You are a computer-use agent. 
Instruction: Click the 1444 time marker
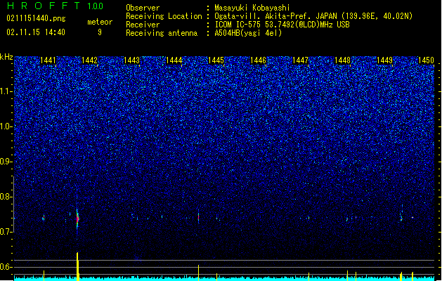point(174,60)
